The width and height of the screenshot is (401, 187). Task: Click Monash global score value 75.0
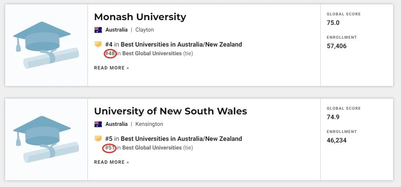[x=333, y=23]
